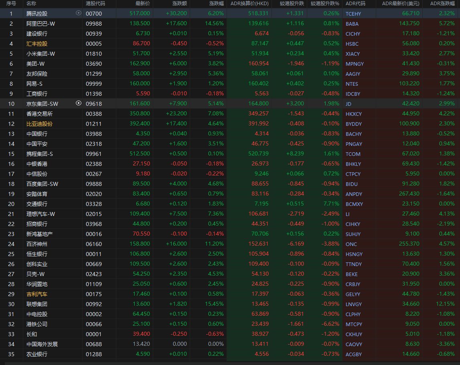Click the circle icon beside 腾讯控股

tap(78, 13)
